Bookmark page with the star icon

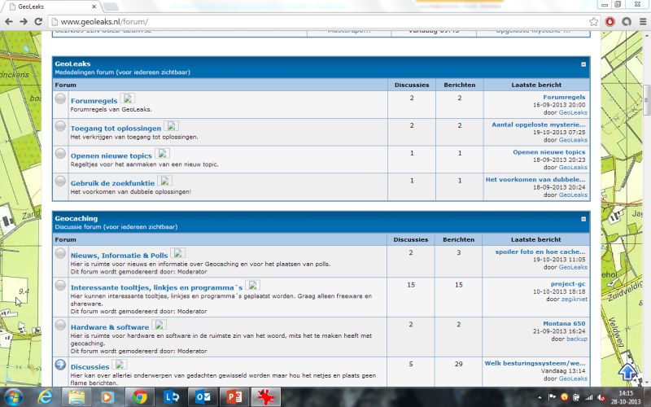click(594, 22)
